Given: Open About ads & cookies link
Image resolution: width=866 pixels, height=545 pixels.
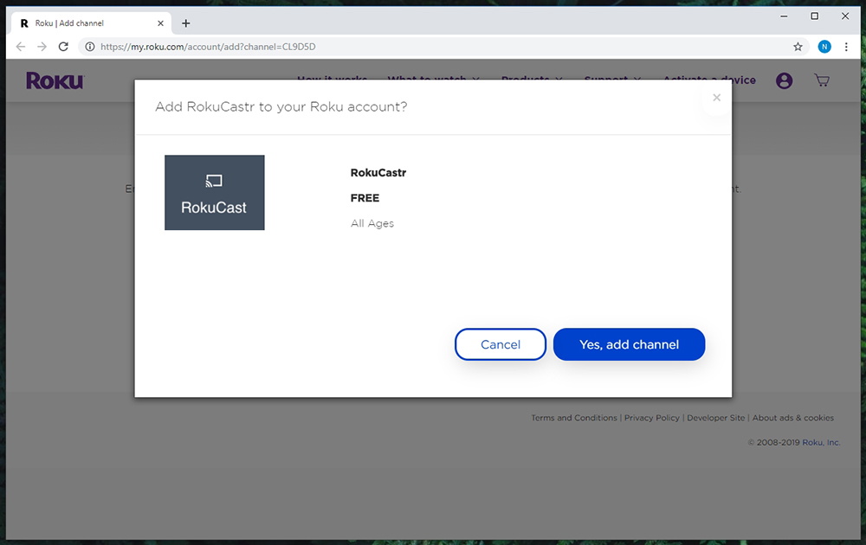Looking at the screenshot, I should (x=793, y=418).
